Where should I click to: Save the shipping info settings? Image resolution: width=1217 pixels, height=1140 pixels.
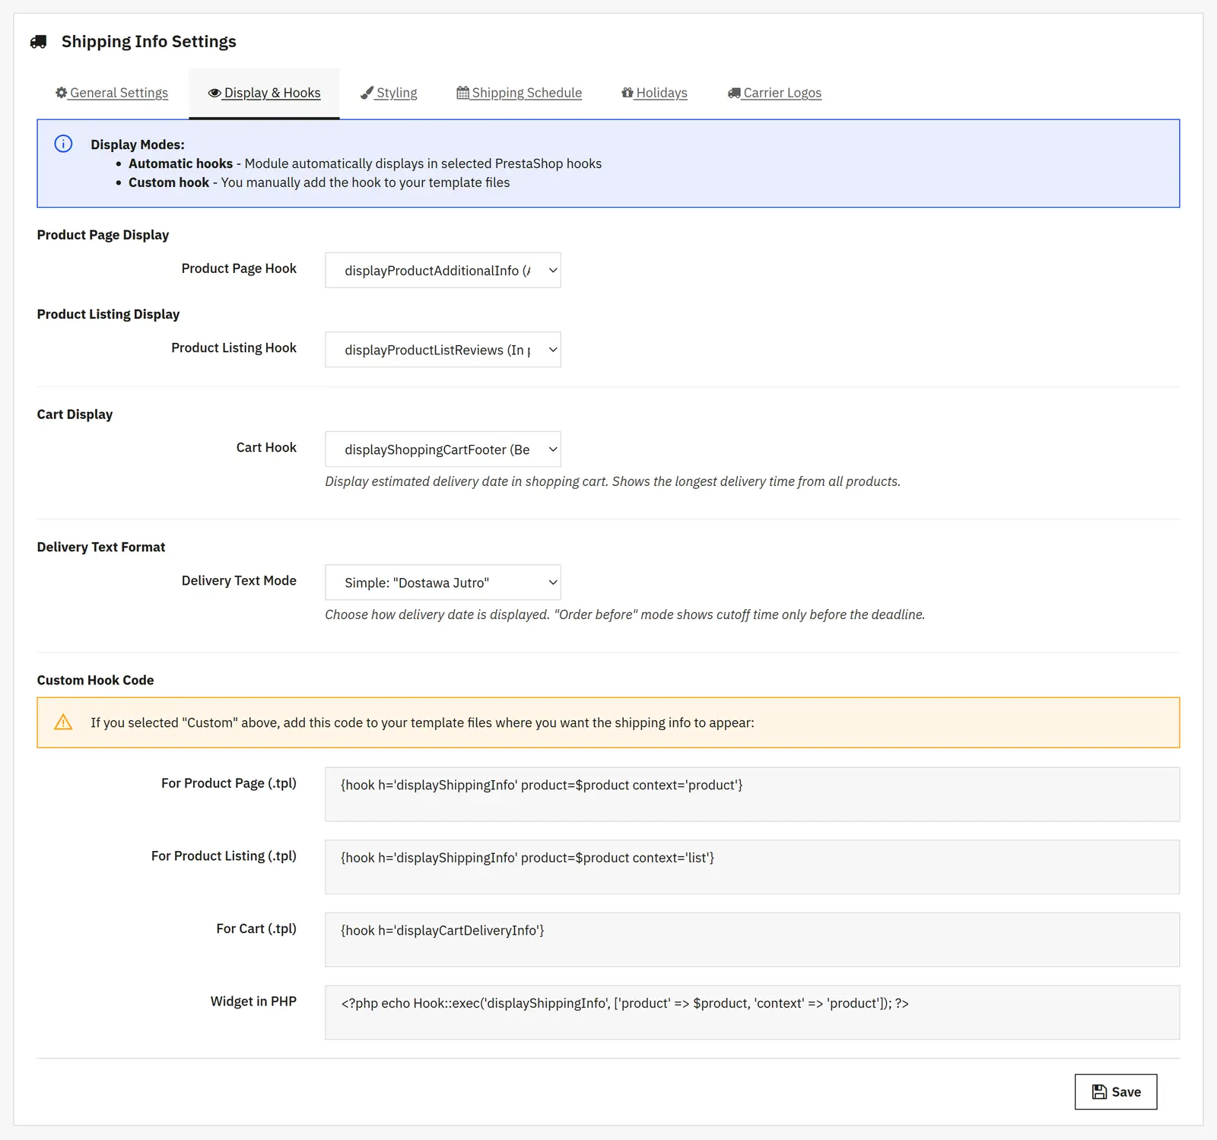pos(1116,1091)
